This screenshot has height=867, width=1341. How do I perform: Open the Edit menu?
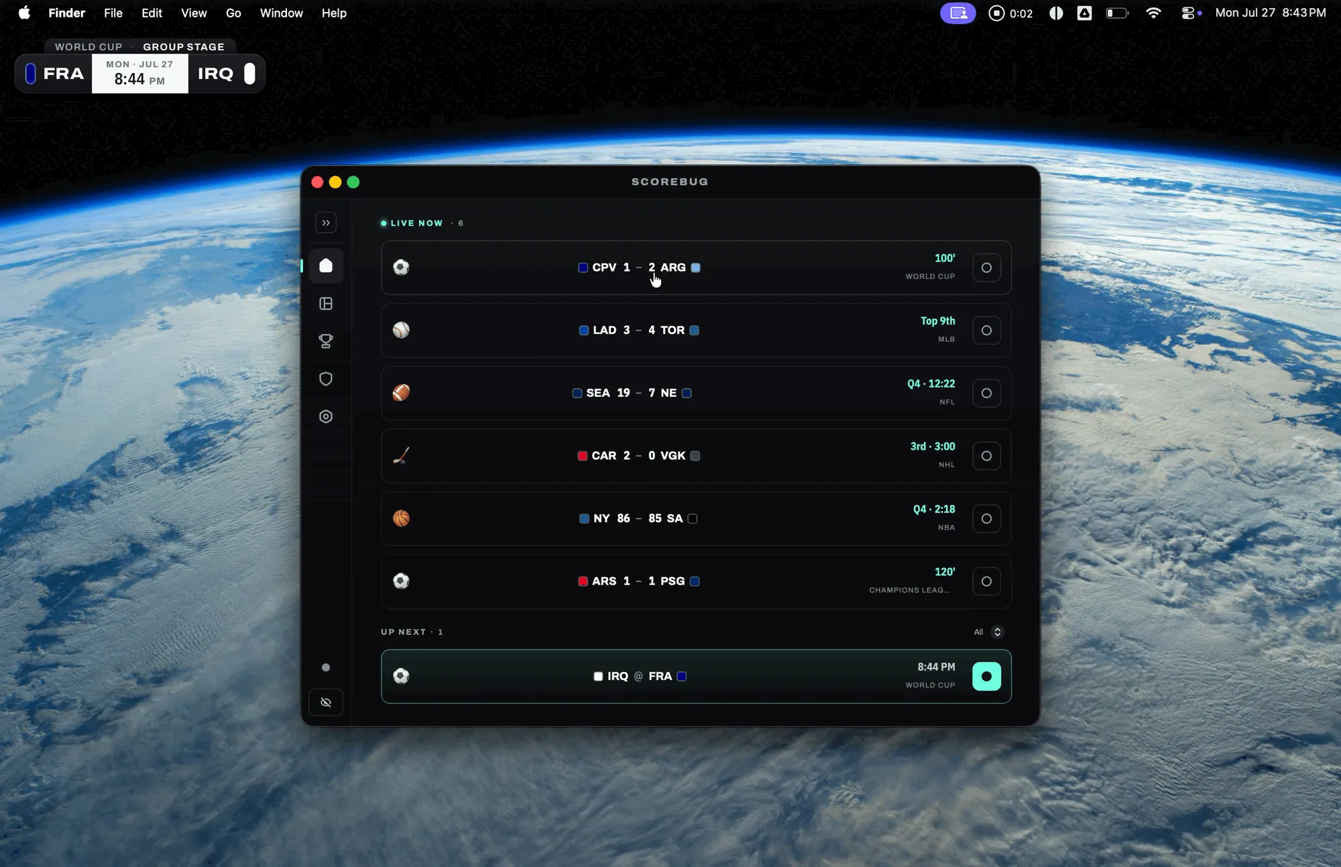[x=152, y=13]
